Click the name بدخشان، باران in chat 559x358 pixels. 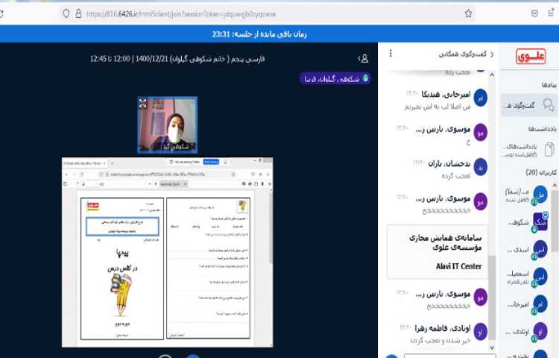point(449,163)
